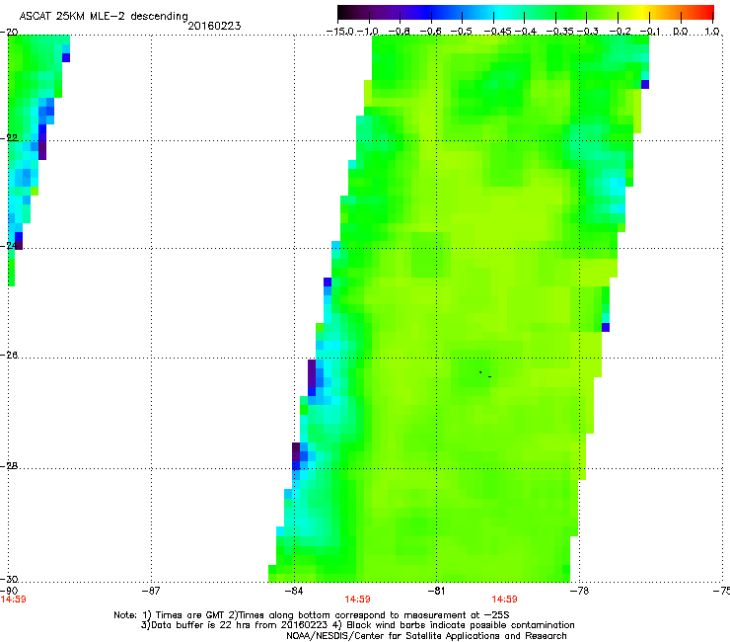Image resolution: width=730 pixels, height=642 pixels.
Task: Select the 0.0 color scale label
Action: click(681, 32)
